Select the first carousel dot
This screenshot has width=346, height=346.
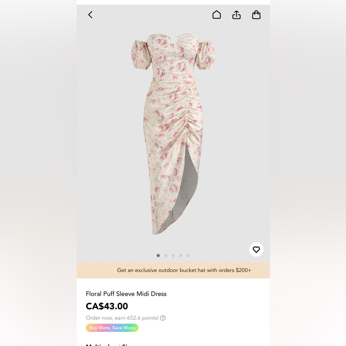[x=158, y=255]
